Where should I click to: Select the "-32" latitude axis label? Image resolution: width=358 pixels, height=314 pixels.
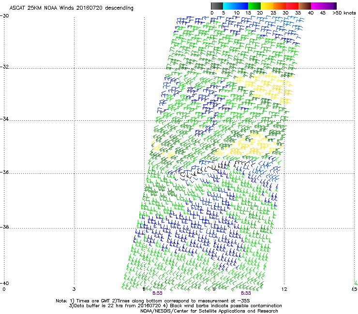point(4,67)
